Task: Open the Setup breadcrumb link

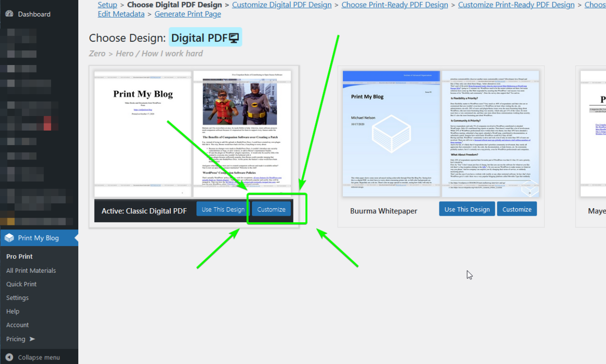Action: click(x=107, y=5)
